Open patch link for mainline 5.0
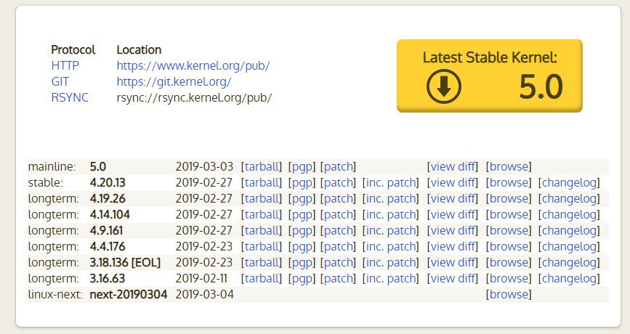The image size is (630, 334). pos(339,166)
